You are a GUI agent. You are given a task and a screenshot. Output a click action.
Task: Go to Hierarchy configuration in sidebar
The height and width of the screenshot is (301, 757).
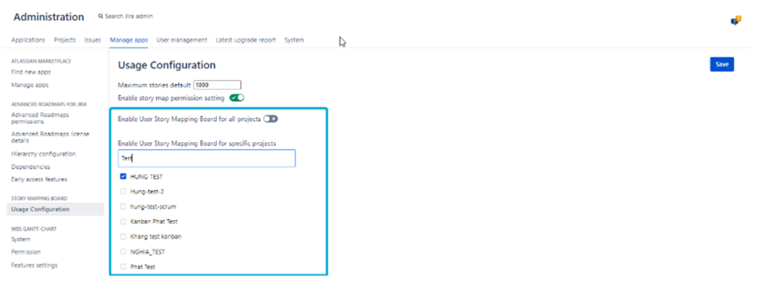pos(43,154)
